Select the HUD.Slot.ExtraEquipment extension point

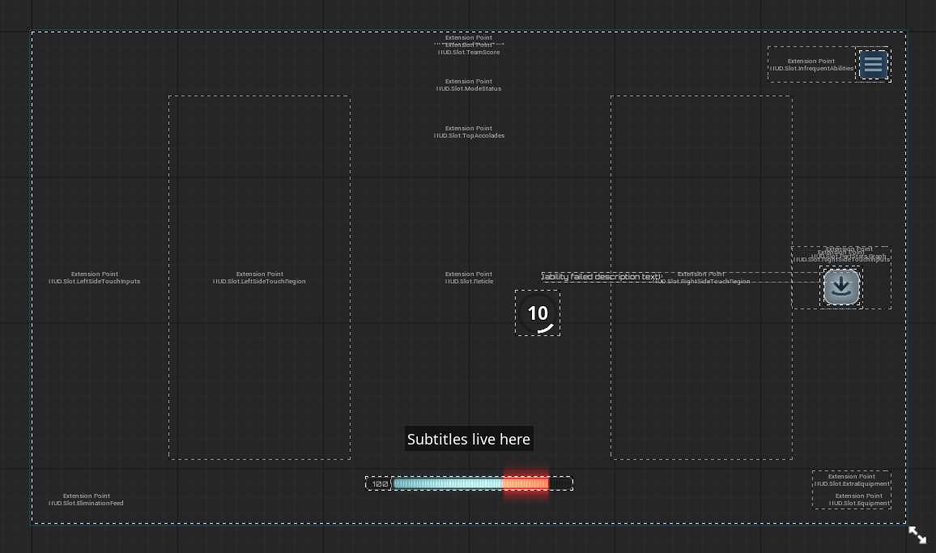(851, 480)
